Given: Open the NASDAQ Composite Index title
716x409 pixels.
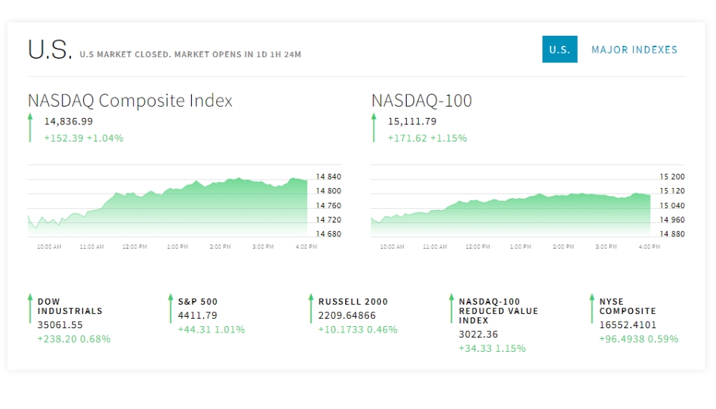Looking at the screenshot, I should [130, 100].
